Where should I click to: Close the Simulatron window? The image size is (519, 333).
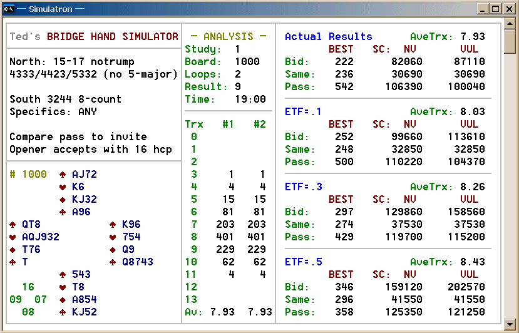pos(509,9)
